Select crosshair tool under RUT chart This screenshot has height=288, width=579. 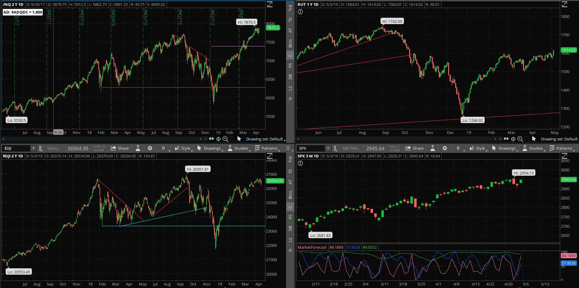tap(513, 139)
